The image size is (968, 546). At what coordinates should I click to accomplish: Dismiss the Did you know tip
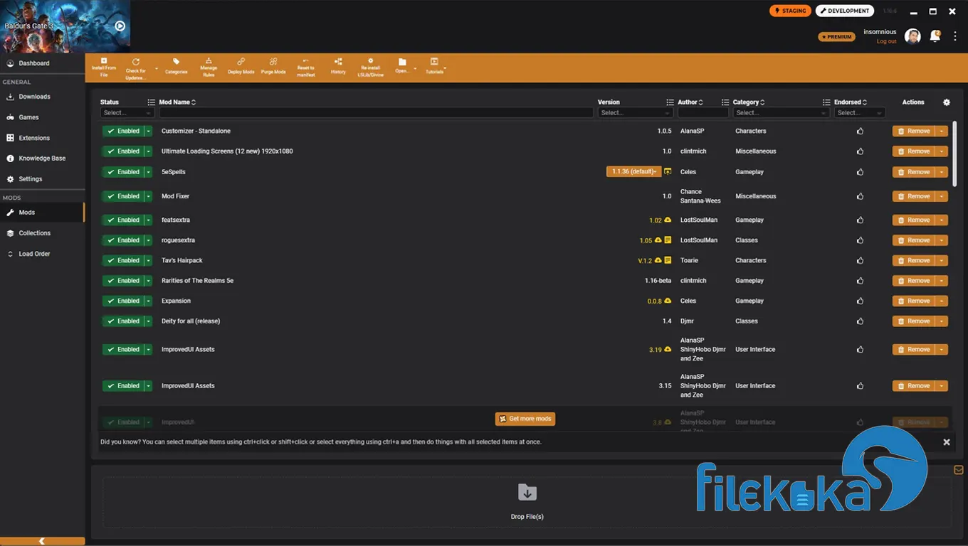tap(947, 442)
